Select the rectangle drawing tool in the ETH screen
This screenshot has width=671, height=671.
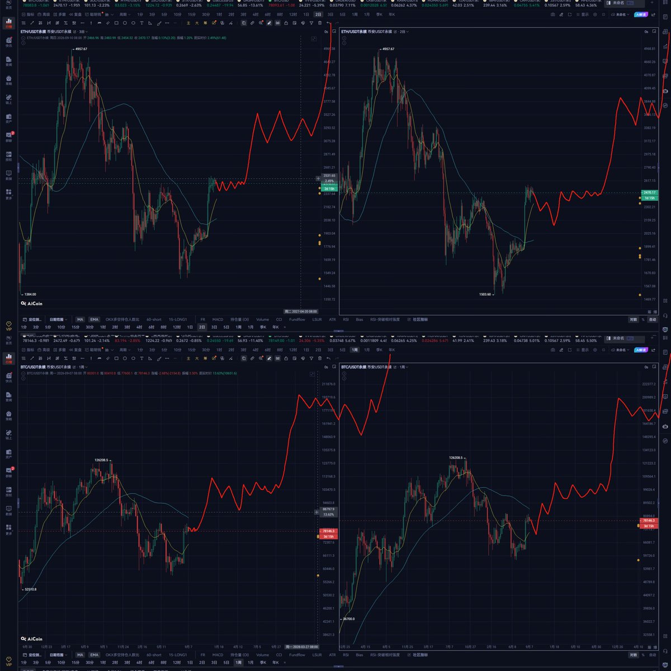(116, 23)
